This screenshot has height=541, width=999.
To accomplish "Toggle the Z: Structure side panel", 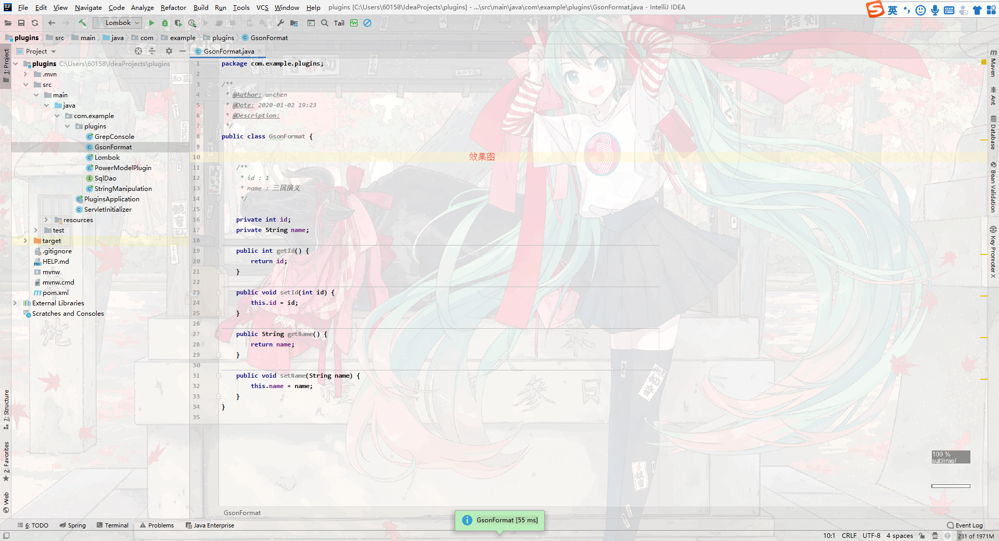I will 6,409.
